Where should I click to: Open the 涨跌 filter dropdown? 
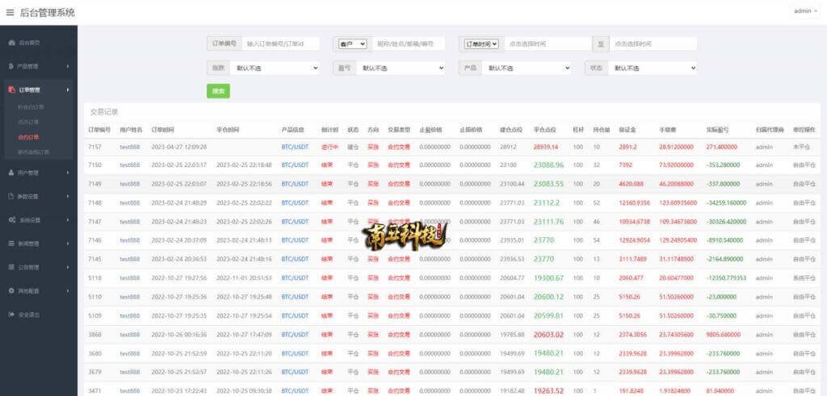point(280,69)
